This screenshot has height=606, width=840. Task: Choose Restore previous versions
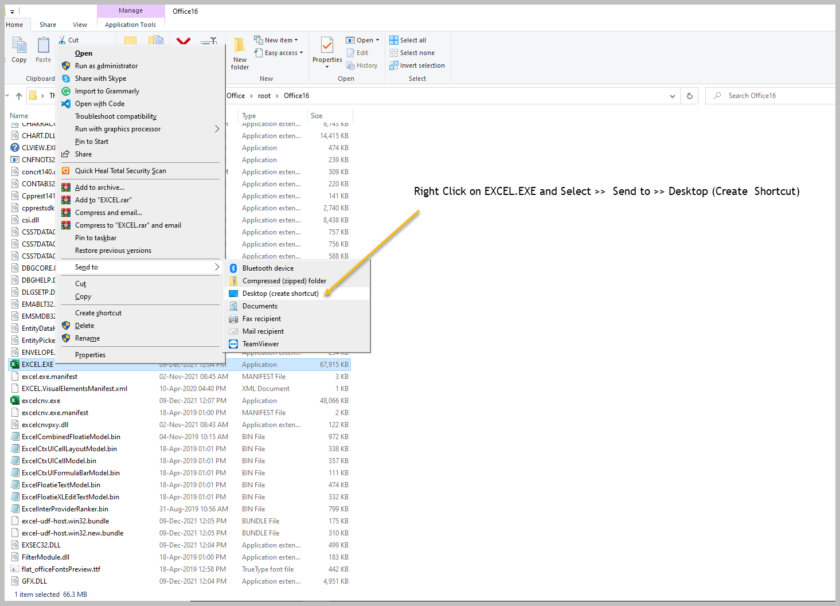point(140,251)
